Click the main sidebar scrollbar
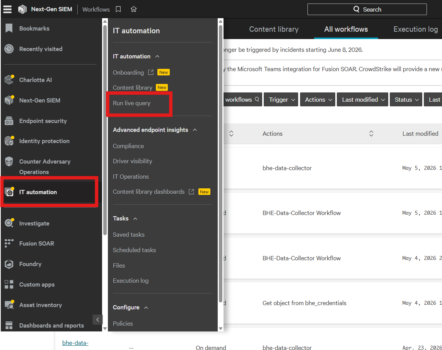Image resolution: width=442 pixels, height=350 pixels. [x=105, y=130]
